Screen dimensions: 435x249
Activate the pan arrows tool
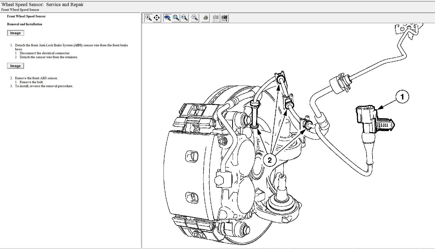coord(157,18)
